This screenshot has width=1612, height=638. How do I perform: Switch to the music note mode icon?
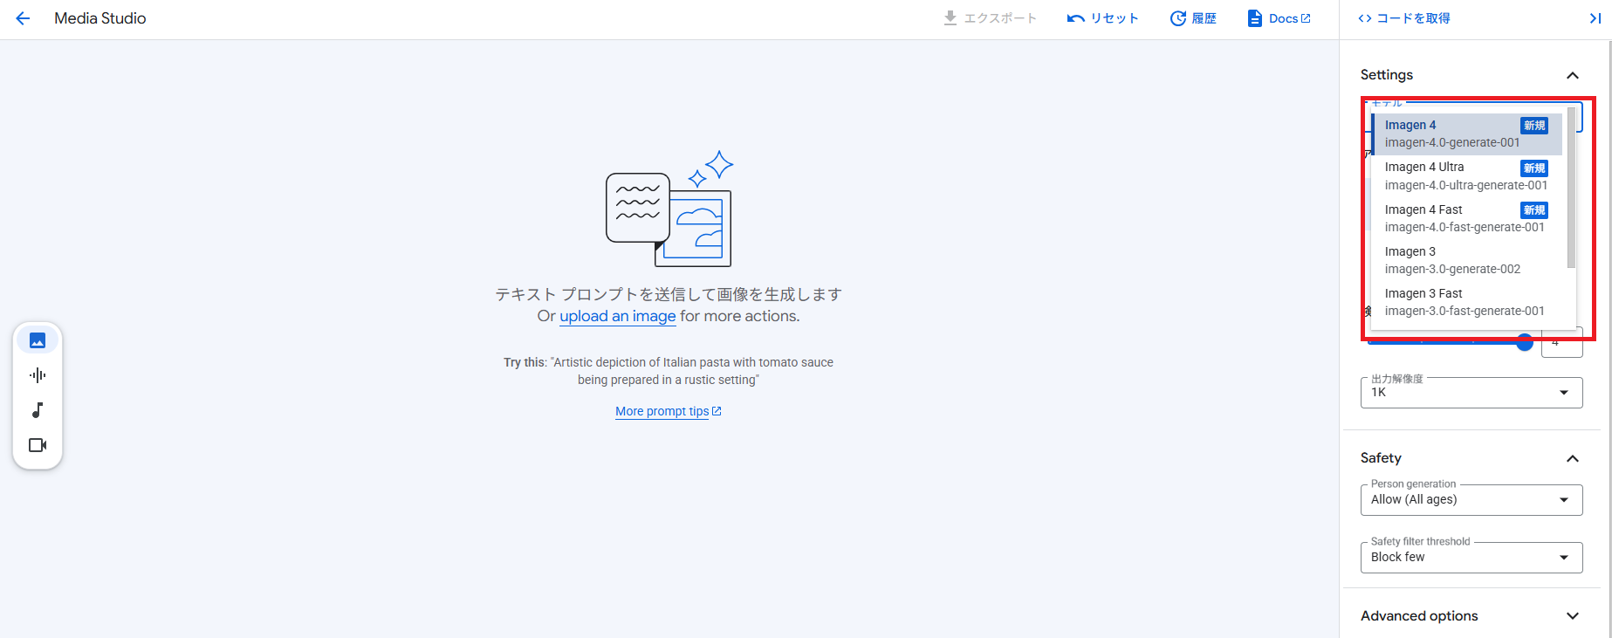click(x=38, y=410)
